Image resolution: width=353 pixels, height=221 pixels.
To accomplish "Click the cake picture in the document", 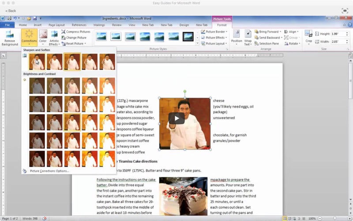I will click(183, 196).
